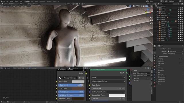
Task: Select Sphere.002 in the outliner
Action: point(164,16)
